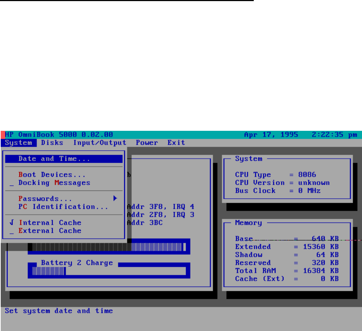Open Passwords submenu entry
Image resolution: width=362 pixels, height=331 pixels.
tap(64, 199)
